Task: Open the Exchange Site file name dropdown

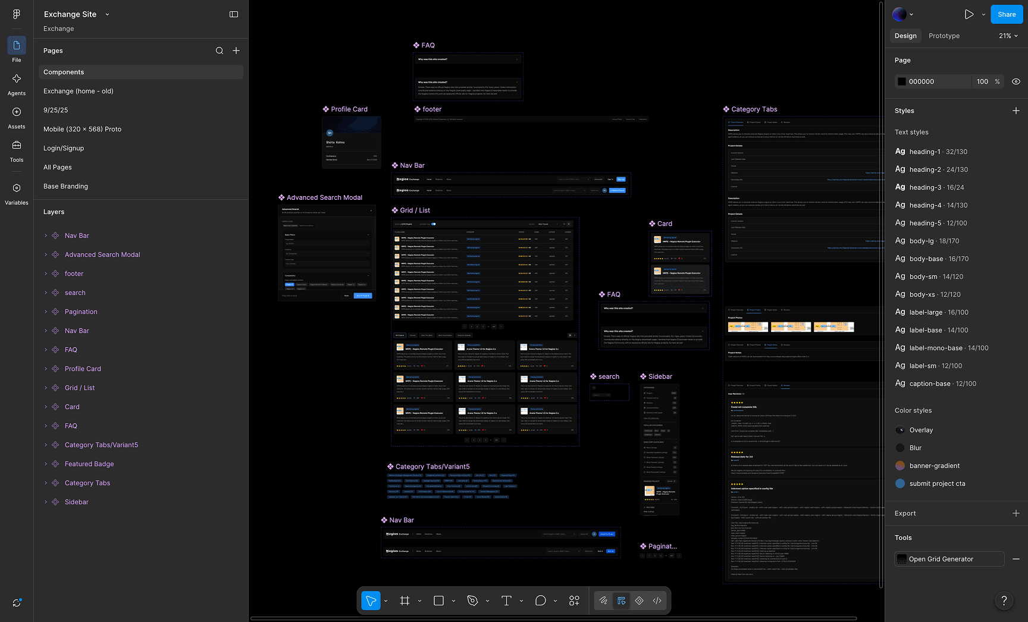Action: pyautogui.click(x=107, y=14)
